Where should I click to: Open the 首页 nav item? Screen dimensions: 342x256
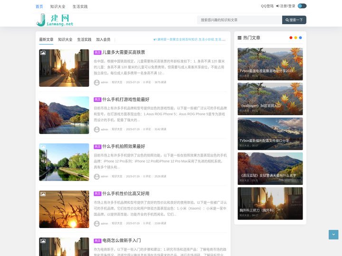click(x=39, y=7)
